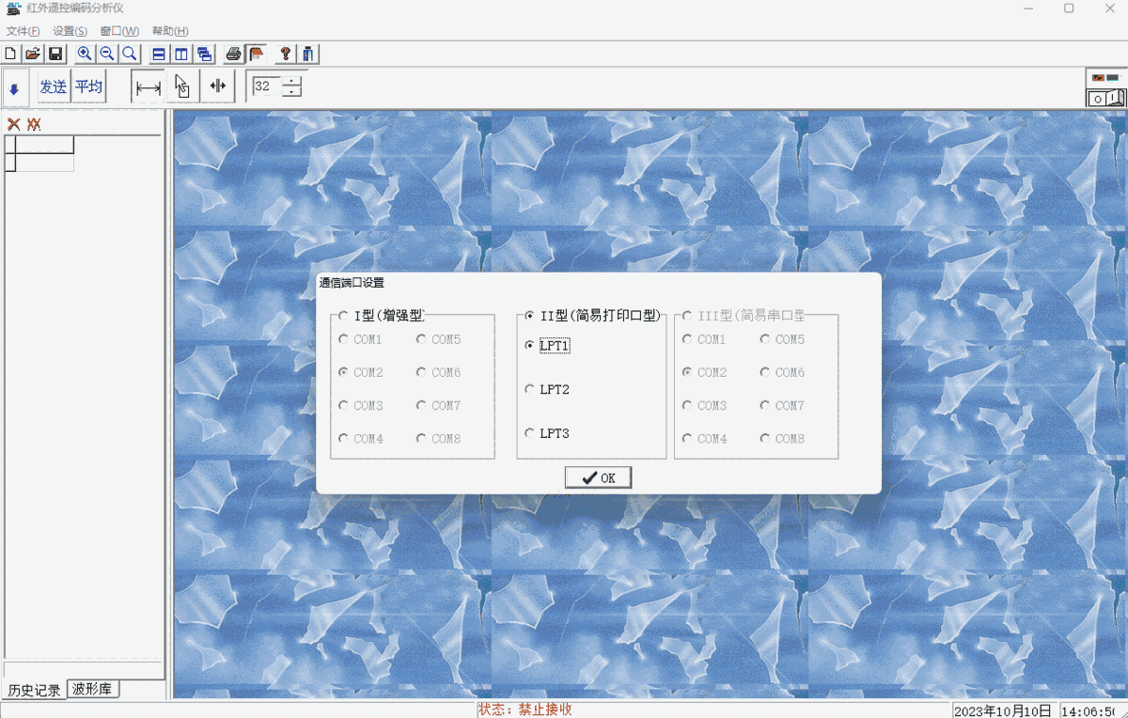Click the date 2023年10月10日 in status bar
This screenshot has height=718, width=1128.
tap(1005, 710)
